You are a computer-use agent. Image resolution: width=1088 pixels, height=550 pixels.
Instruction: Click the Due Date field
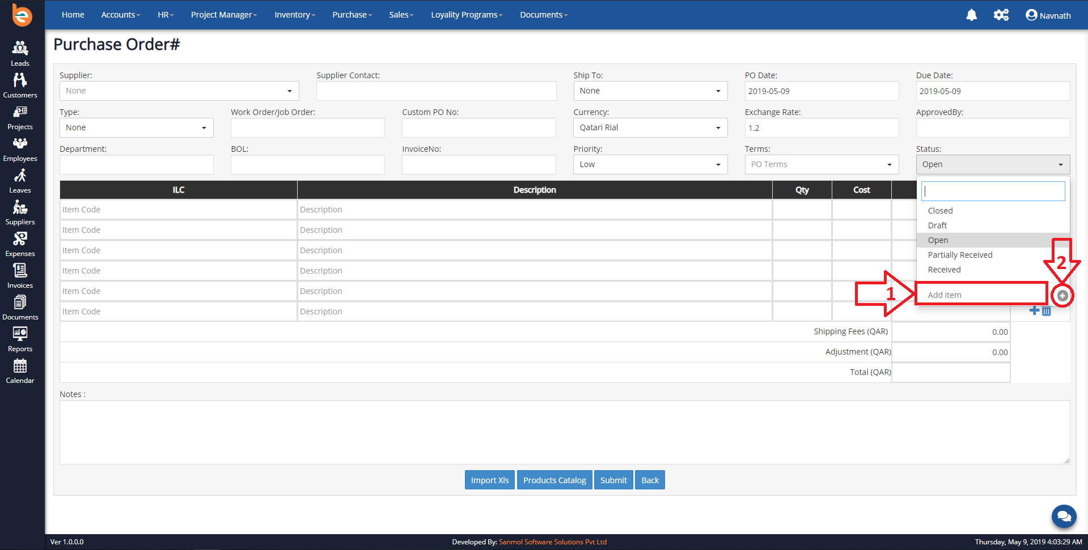[993, 91]
